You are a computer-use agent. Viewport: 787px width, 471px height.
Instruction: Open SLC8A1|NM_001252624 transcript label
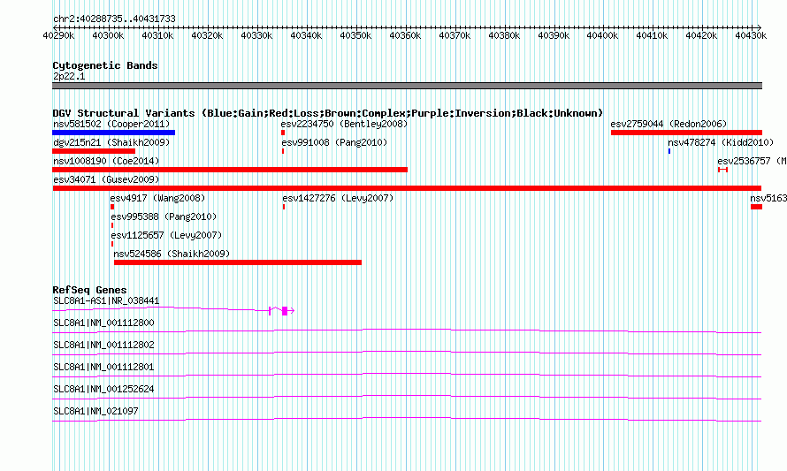pos(103,389)
